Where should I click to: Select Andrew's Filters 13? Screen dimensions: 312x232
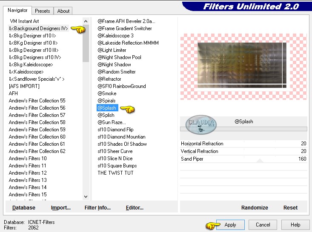(28, 180)
